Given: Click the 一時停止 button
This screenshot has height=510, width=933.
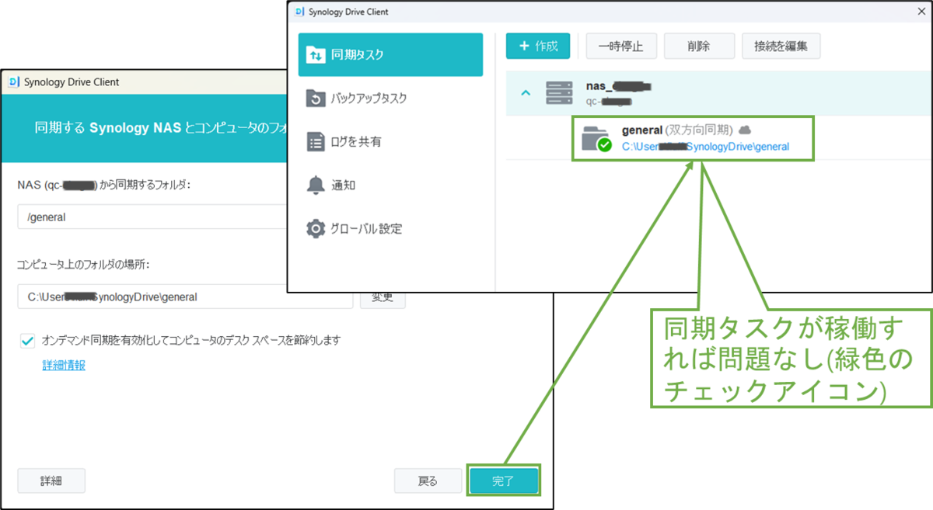Looking at the screenshot, I should coord(621,46).
